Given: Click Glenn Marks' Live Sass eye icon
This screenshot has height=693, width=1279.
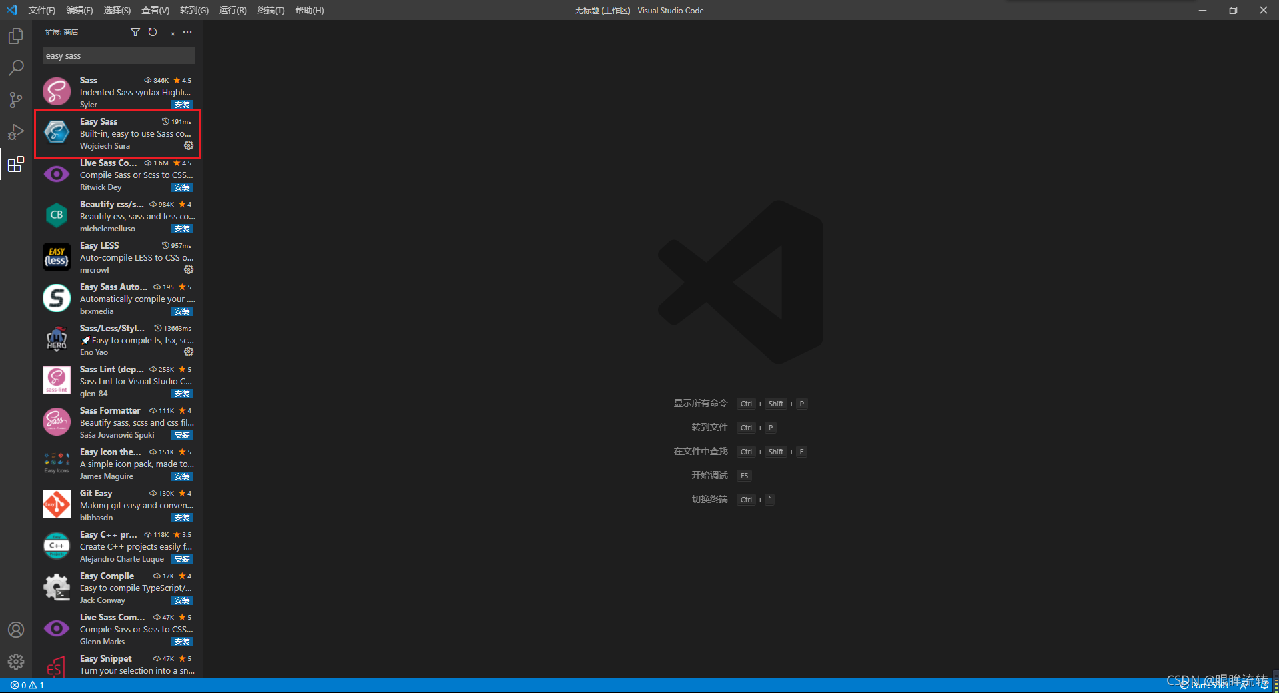Looking at the screenshot, I should pos(57,628).
